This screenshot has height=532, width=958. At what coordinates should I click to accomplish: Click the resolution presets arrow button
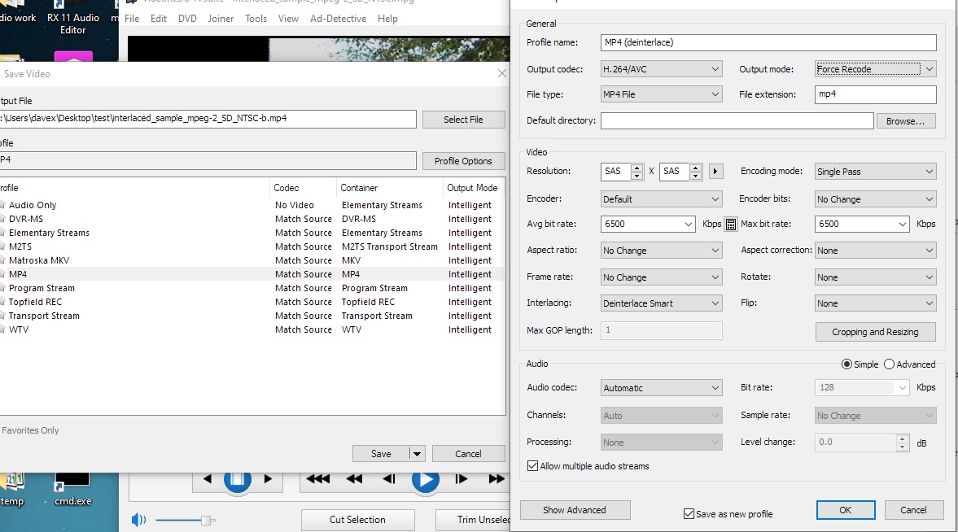pyautogui.click(x=715, y=171)
